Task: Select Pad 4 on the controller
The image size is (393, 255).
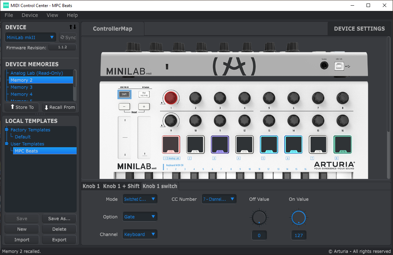Action: coord(244,144)
